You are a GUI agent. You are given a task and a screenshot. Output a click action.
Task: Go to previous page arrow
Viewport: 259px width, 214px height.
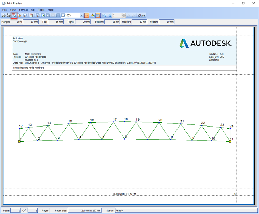(109, 15)
